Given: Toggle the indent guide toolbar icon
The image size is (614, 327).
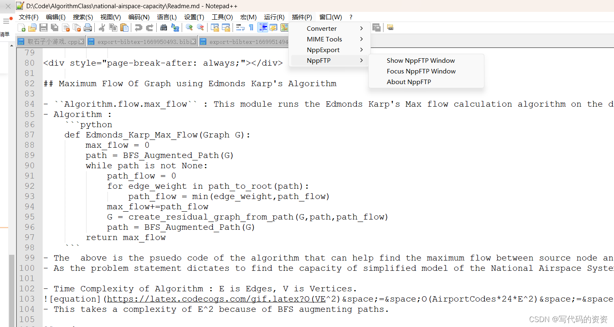Looking at the screenshot, I should pyautogui.click(x=262, y=27).
